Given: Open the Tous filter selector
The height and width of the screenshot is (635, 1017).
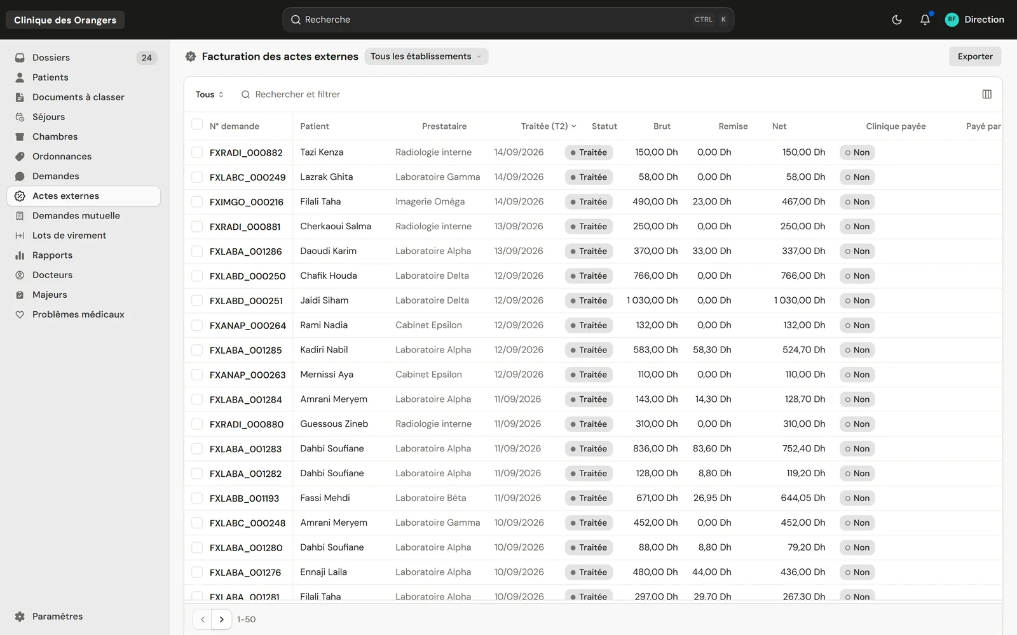Looking at the screenshot, I should click(209, 95).
